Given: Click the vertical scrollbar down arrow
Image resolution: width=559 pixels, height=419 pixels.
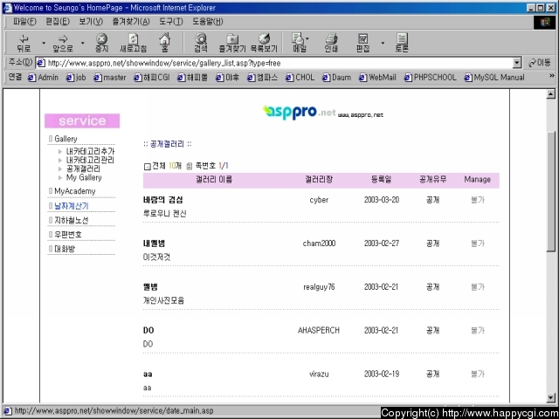Looking at the screenshot, I should click(x=551, y=398).
